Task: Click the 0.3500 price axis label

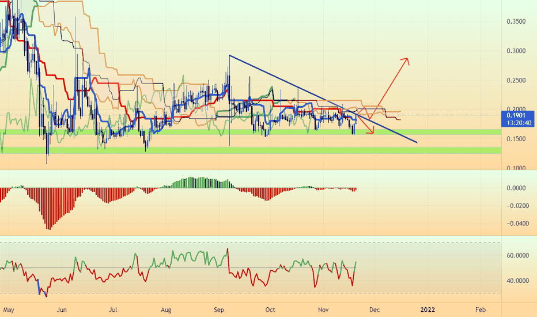Action: coord(516,21)
